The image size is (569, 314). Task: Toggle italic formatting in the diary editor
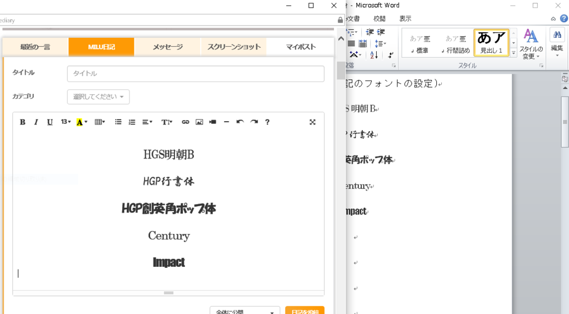(x=36, y=122)
